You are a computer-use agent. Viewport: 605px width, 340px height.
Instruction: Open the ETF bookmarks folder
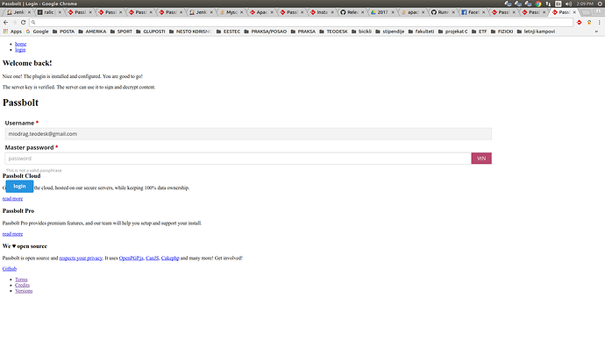(x=480, y=32)
